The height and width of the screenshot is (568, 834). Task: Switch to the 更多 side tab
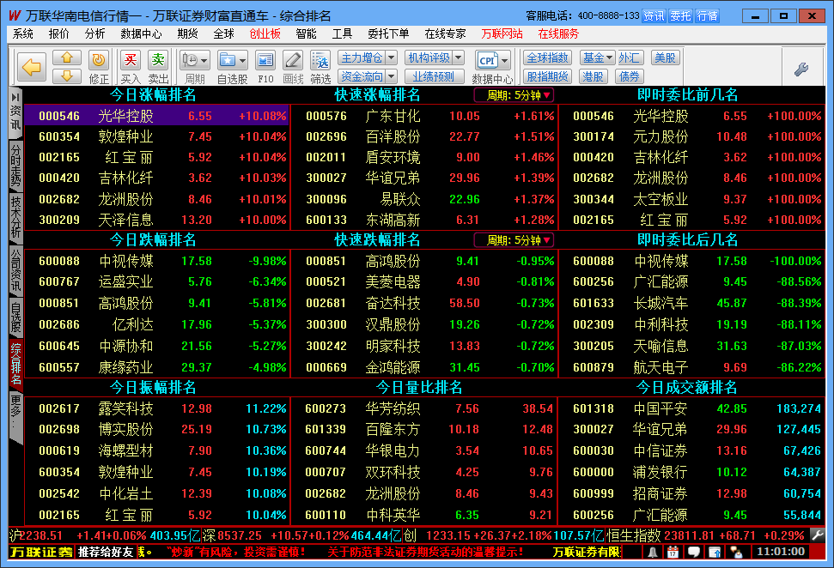coord(16,419)
